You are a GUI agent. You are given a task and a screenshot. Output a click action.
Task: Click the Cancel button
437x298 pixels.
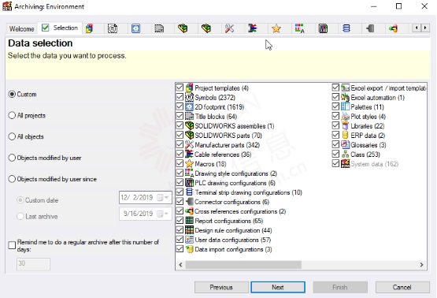pyautogui.click(x=402, y=287)
